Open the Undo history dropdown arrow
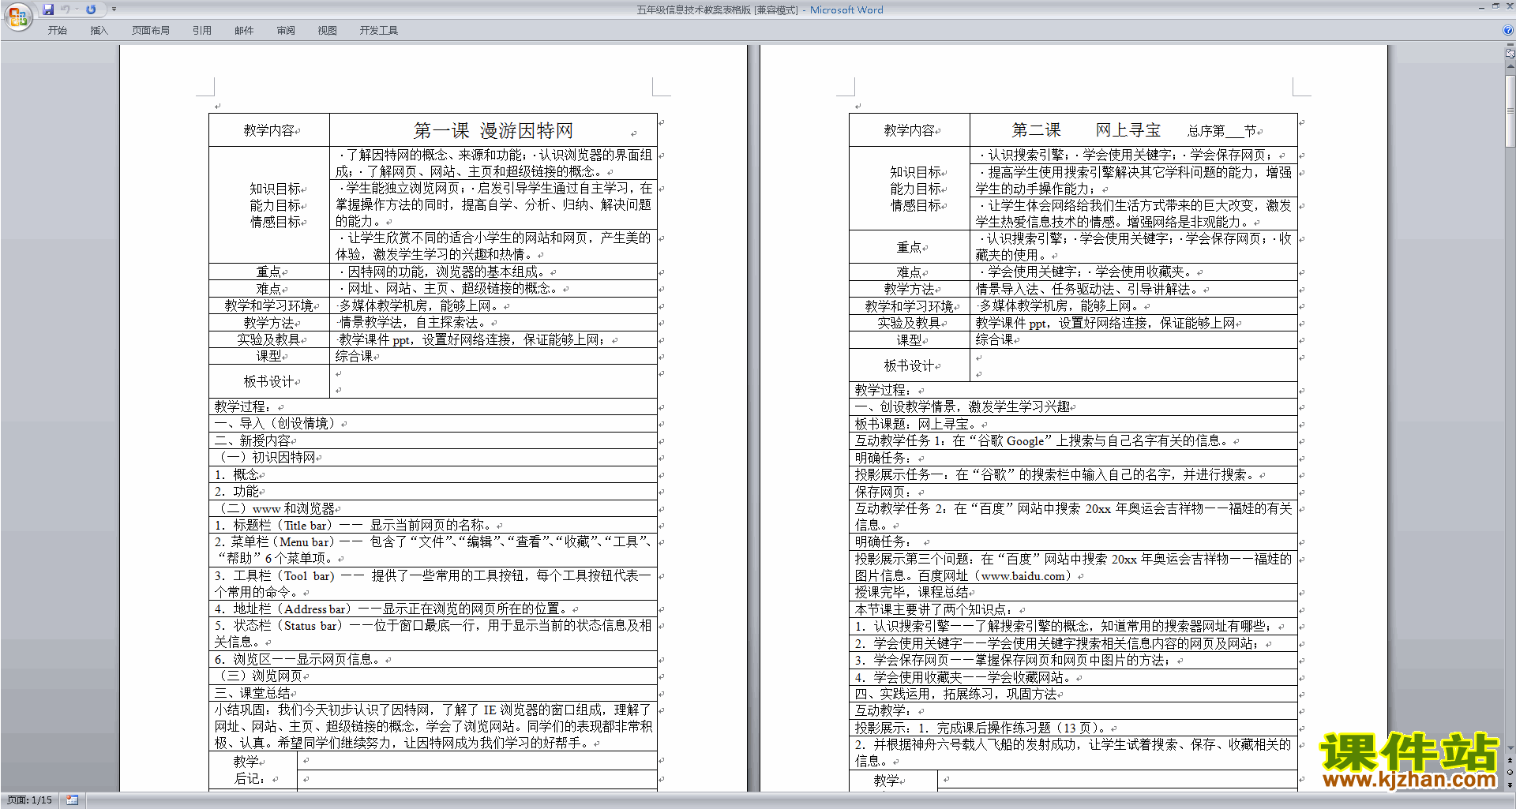The width and height of the screenshot is (1516, 809). tap(77, 9)
